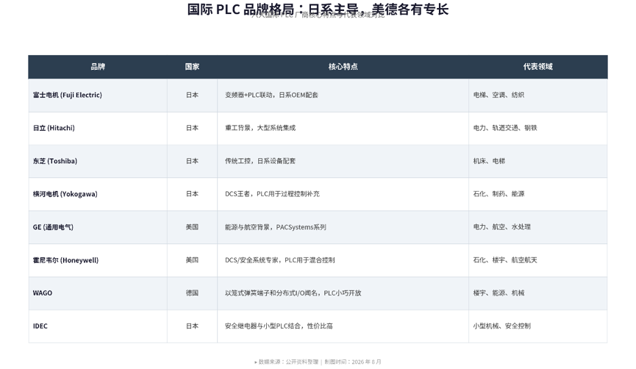The width and height of the screenshot is (636, 369).
Task: Click the footer note '数据来源：公开资料整理'
Action: coord(288,362)
